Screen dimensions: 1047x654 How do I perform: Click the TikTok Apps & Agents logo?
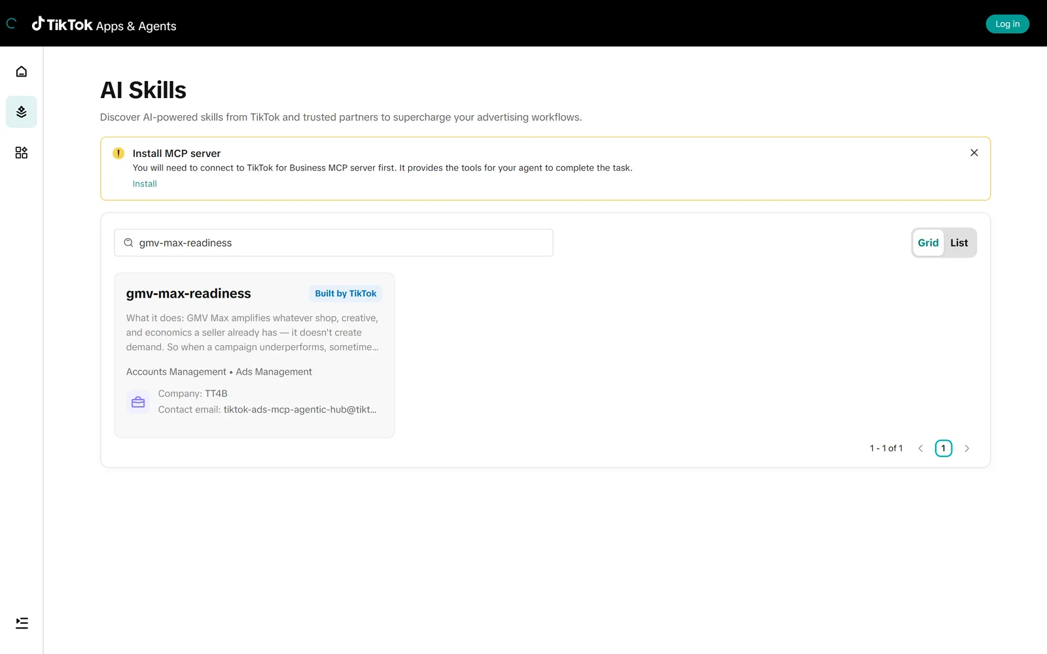coord(104,25)
